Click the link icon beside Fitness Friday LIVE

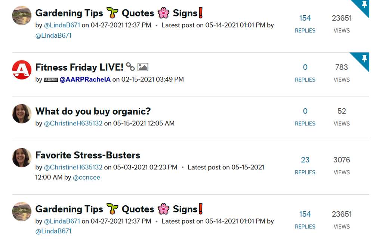pos(130,67)
